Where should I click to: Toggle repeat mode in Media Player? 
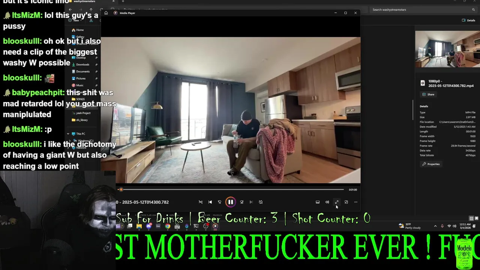click(x=261, y=202)
